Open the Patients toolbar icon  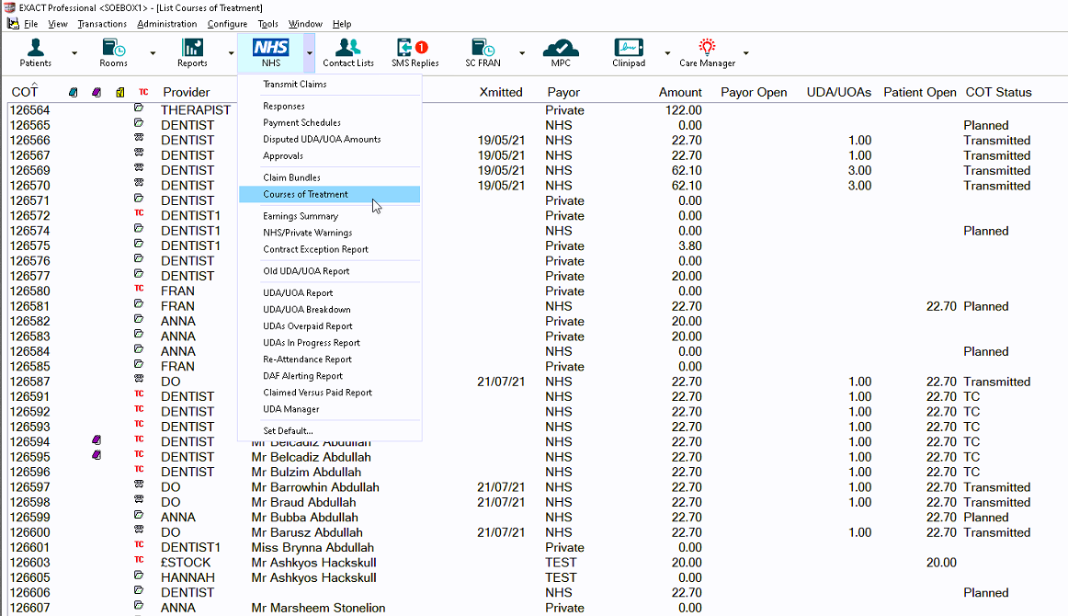point(36,52)
